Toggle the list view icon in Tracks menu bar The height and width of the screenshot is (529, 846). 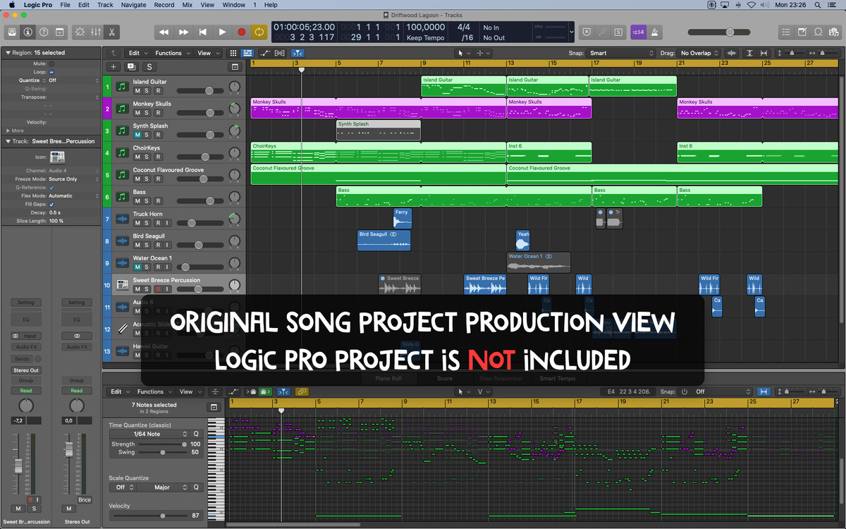pos(247,53)
